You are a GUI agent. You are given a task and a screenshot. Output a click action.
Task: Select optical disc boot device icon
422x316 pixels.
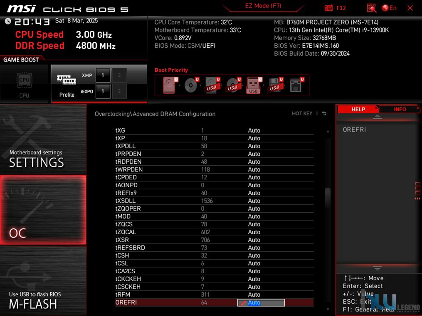[191, 85]
